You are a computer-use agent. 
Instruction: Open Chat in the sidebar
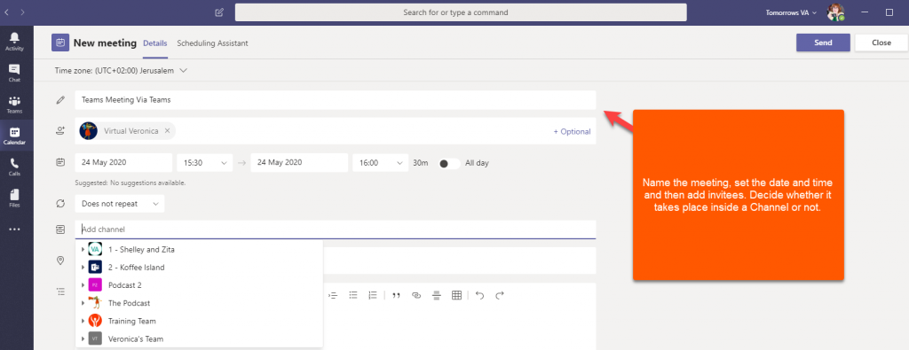14,73
